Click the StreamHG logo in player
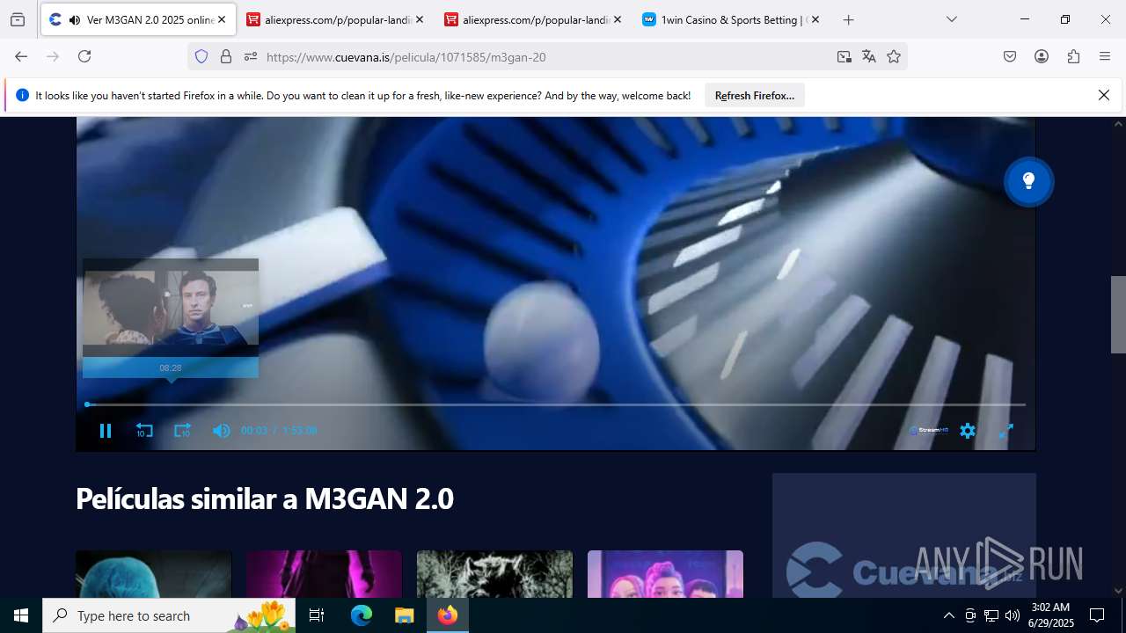This screenshot has width=1126, height=633. (929, 431)
